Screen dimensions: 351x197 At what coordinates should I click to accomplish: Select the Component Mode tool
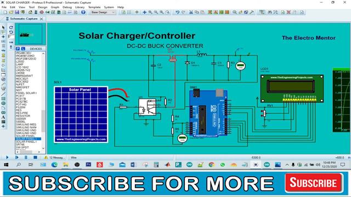tap(3, 32)
